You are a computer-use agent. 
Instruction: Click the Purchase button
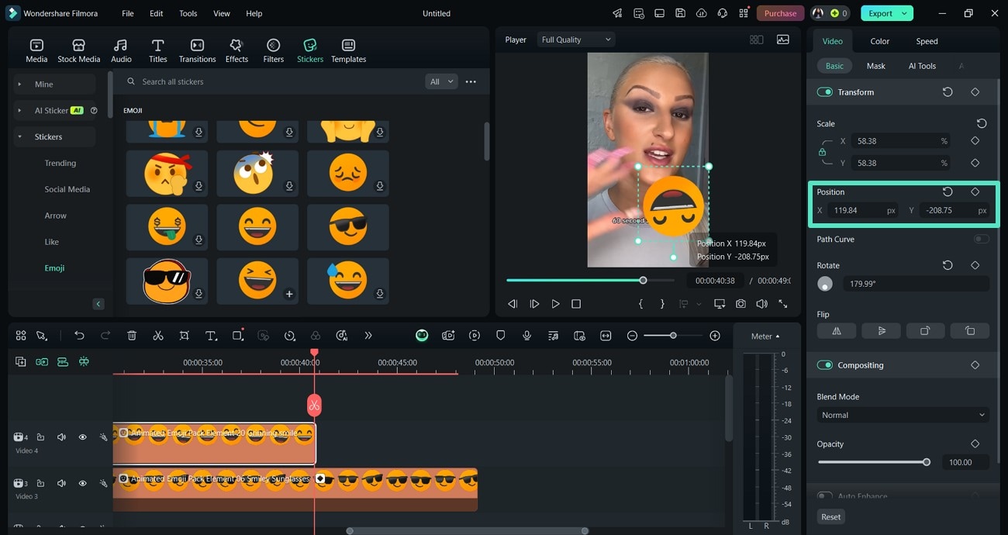tap(780, 13)
